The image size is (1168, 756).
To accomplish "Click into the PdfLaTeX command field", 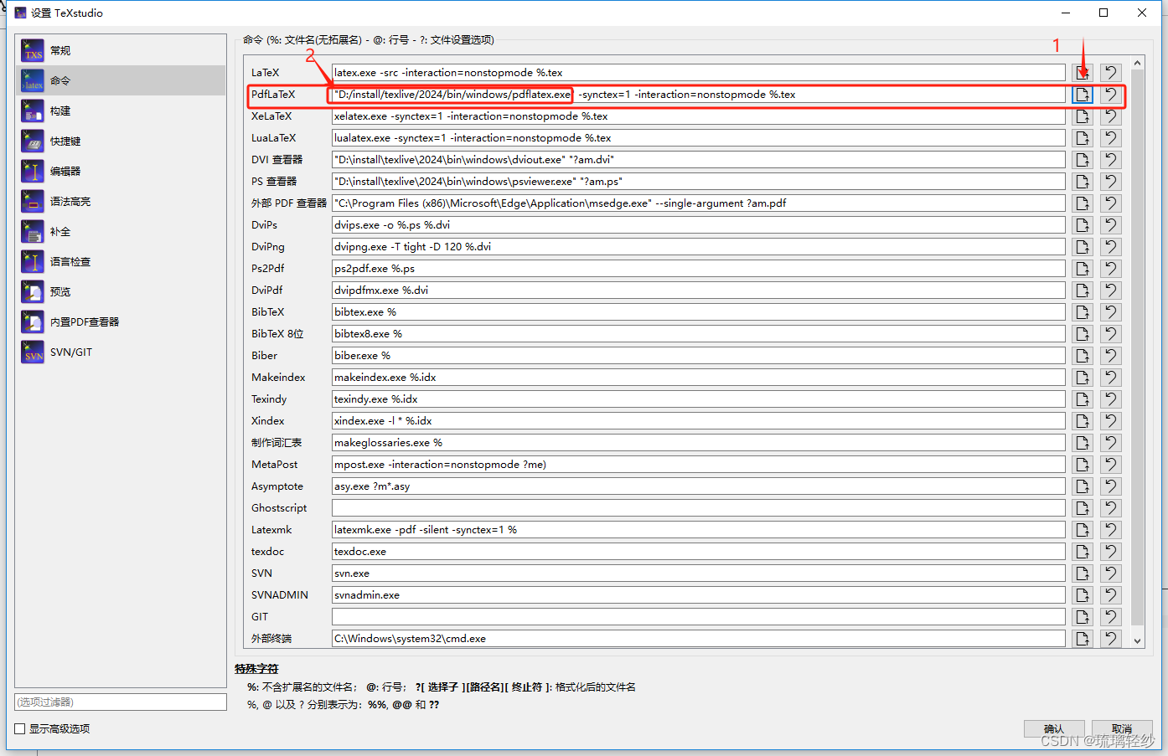I will (699, 95).
